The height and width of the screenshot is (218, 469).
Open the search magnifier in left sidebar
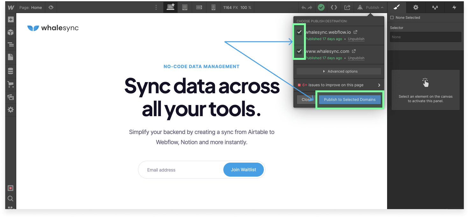click(11, 199)
